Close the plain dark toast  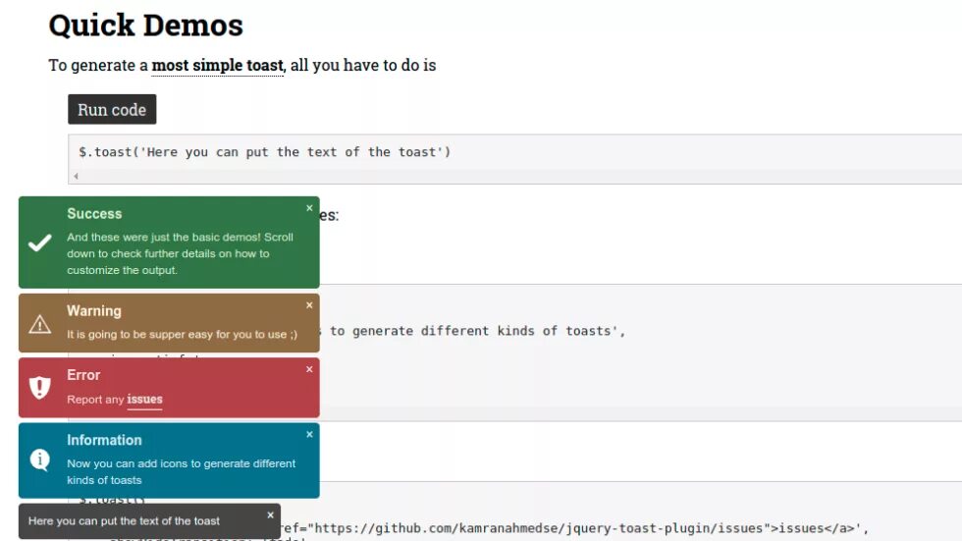(270, 514)
